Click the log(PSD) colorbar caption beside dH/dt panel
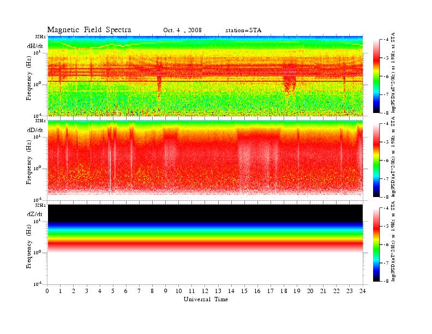The height and width of the screenshot is (334, 432). (x=393, y=72)
